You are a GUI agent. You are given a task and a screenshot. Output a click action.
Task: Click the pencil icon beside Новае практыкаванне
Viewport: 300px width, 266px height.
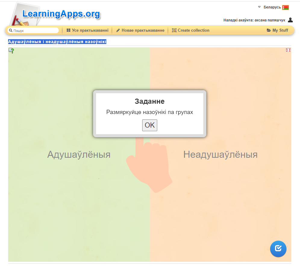click(x=118, y=30)
